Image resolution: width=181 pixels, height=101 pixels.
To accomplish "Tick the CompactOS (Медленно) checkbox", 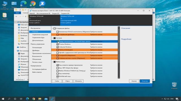I will coord(57,56).
